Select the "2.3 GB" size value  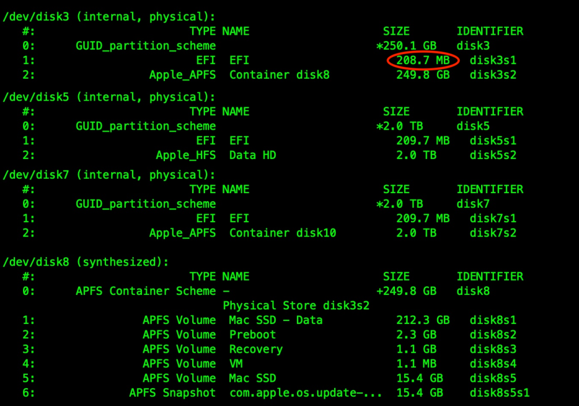pos(416,335)
